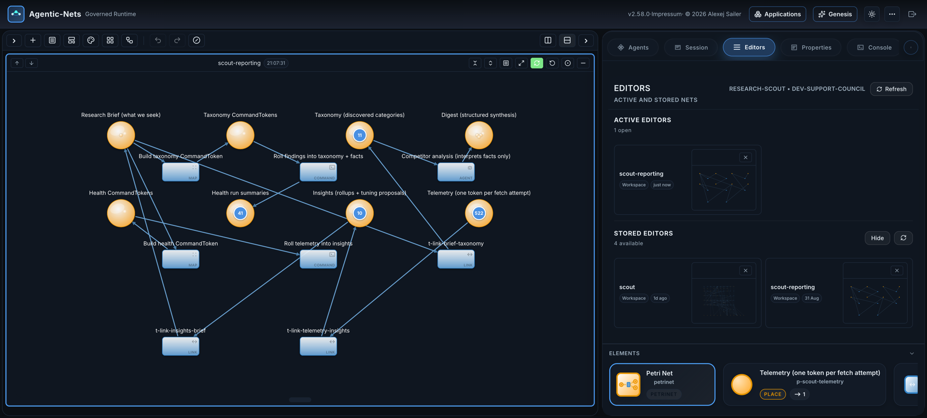Click the layout template toolbar icon
The image size is (927, 418).
coord(71,41)
